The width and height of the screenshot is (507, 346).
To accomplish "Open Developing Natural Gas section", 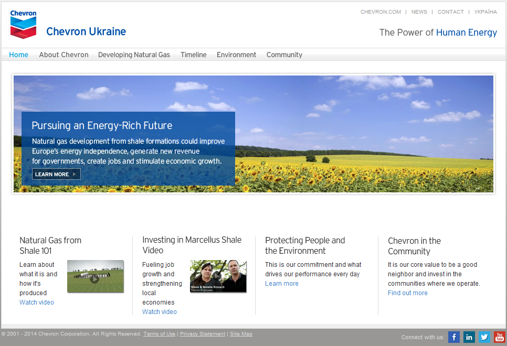I will [134, 55].
